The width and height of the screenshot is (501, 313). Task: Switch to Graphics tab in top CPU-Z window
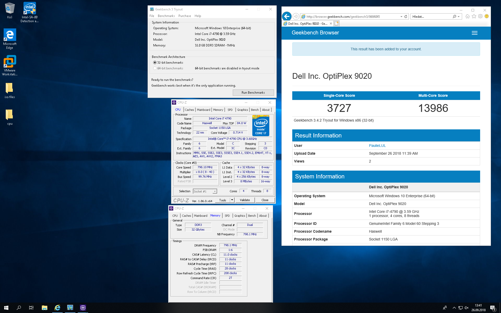click(x=242, y=110)
